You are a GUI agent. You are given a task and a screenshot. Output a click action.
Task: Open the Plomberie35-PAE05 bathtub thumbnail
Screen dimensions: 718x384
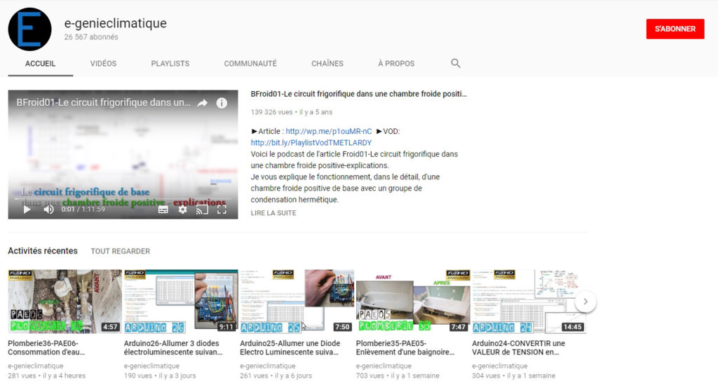point(413,301)
